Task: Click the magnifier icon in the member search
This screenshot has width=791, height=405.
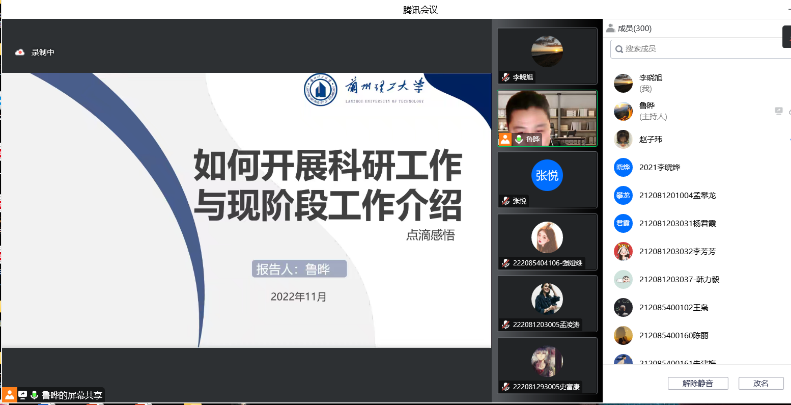Action: click(619, 49)
